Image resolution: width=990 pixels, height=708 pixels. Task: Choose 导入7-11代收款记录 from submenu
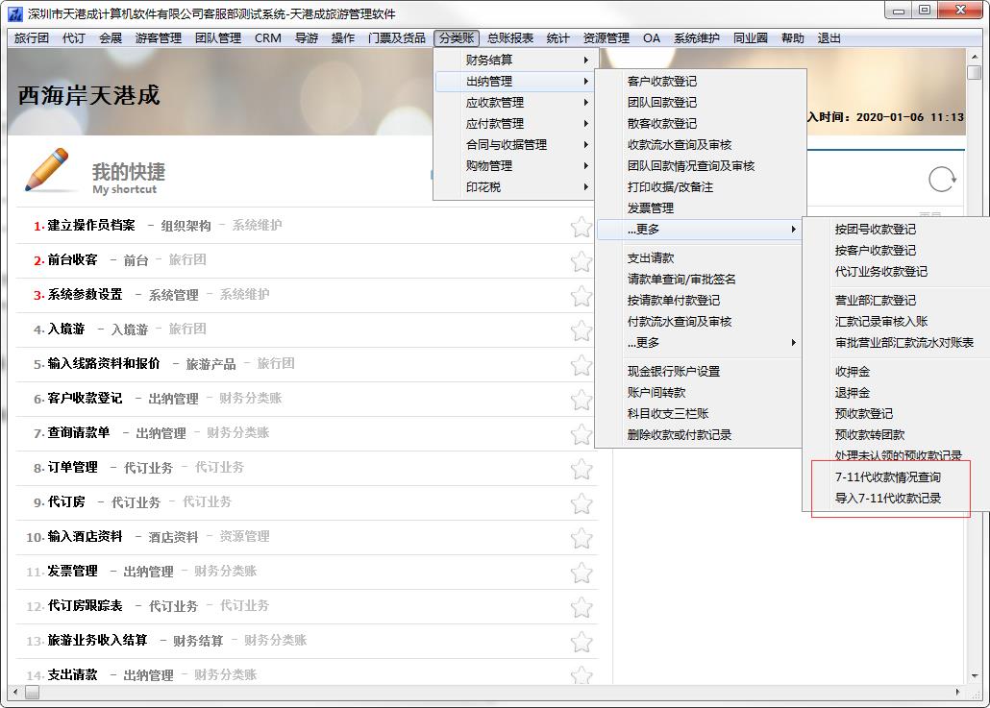[x=887, y=499]
